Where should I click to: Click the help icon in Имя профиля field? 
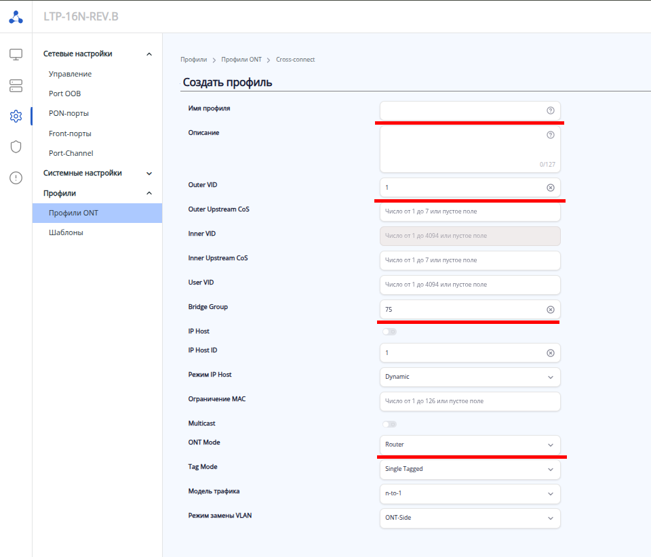coord(550,110)
